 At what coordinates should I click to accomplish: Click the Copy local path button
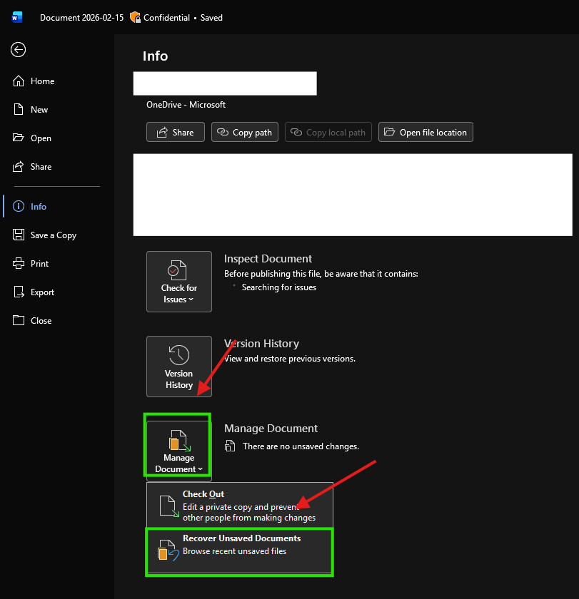(x=328, y=132)
